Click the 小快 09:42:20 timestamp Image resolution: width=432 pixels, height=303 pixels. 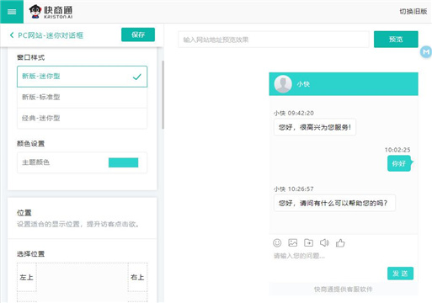[x=294, y=113]
